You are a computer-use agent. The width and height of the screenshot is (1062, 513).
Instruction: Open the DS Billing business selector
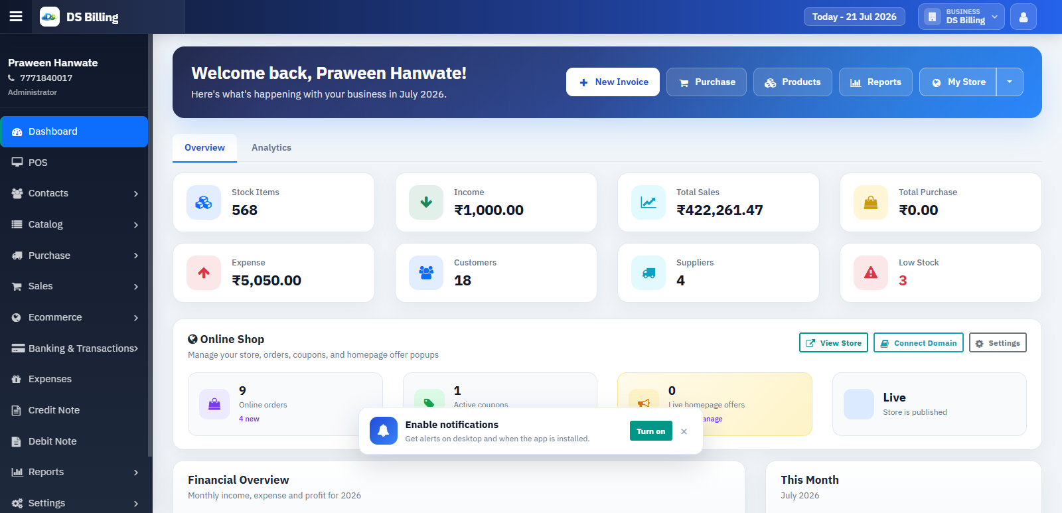point(960,17)
